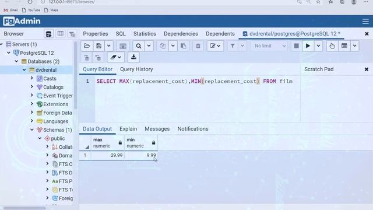This screenshot has height=210, width=373.
Task: Collapse the PostgreSQL 12 server node
Action: pos(9,52)
